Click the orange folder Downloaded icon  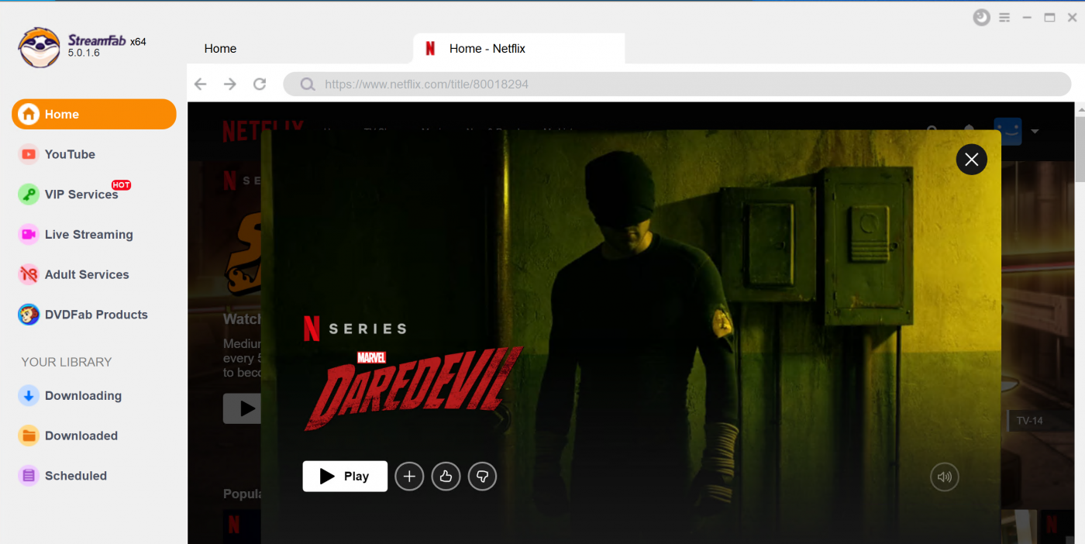pyautogui.click(x=29, y=436)
